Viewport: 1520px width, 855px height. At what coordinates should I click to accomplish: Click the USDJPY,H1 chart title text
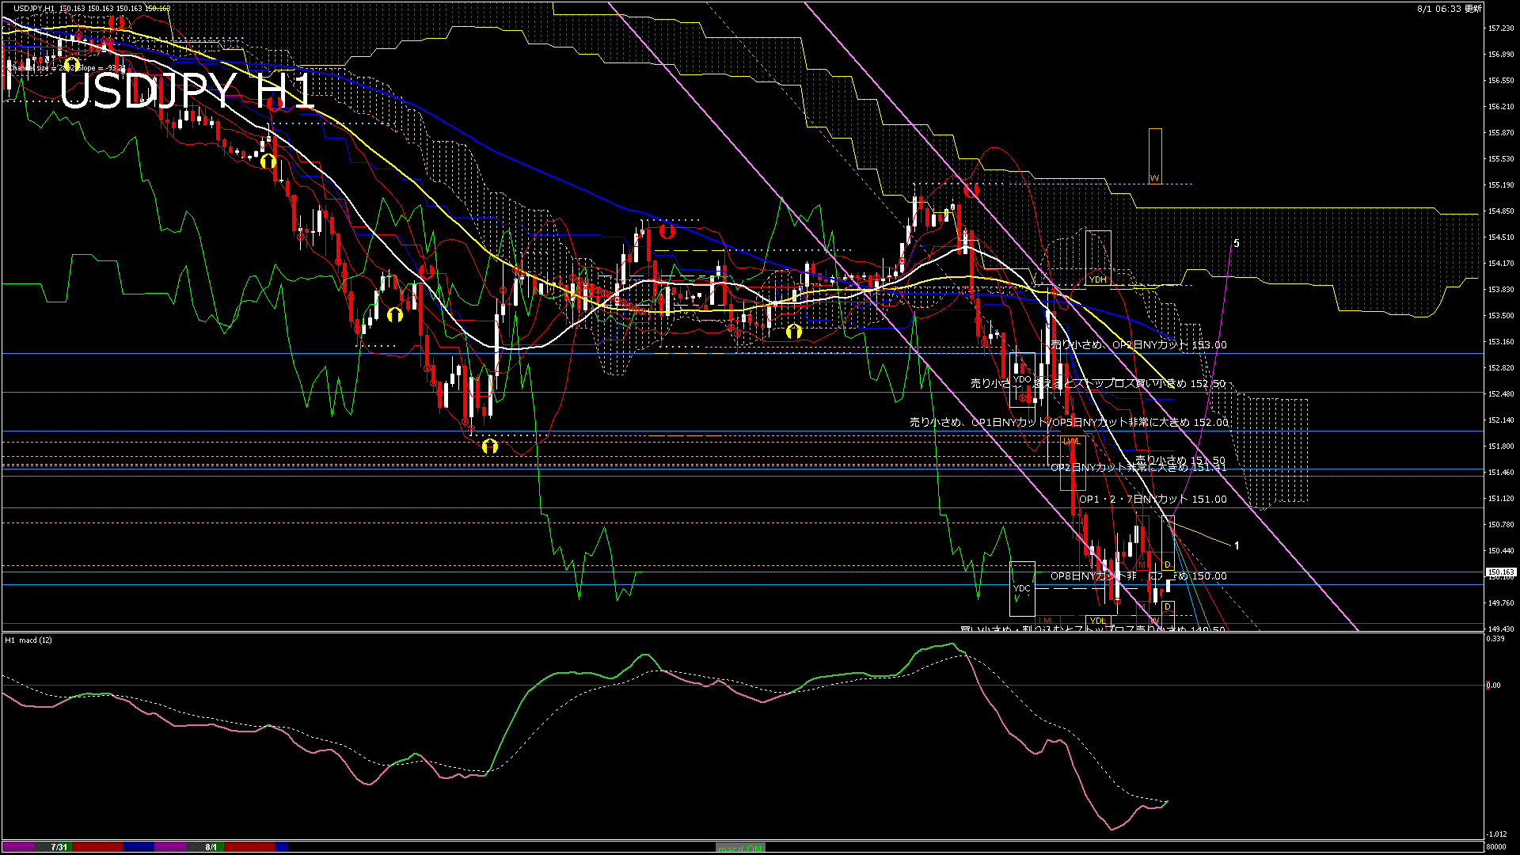[x=34, y=9]
